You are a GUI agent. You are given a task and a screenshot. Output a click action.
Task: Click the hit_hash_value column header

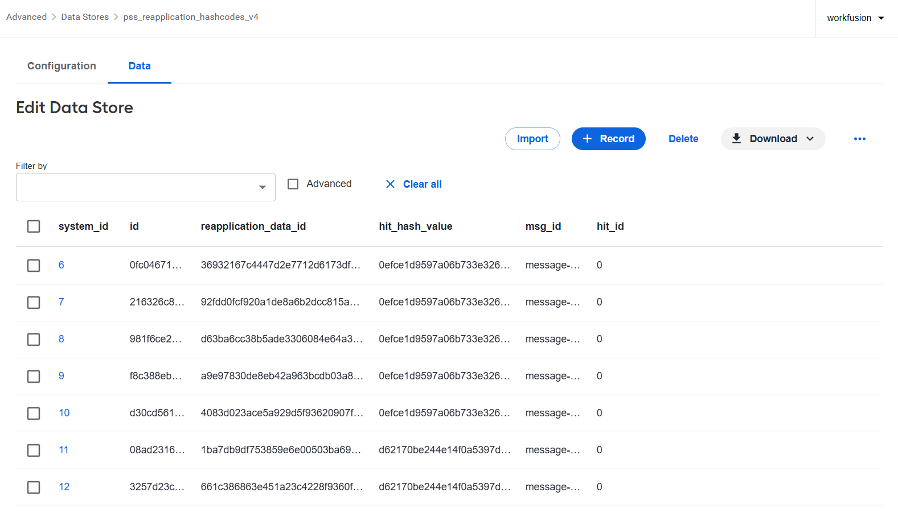(416, 226)
